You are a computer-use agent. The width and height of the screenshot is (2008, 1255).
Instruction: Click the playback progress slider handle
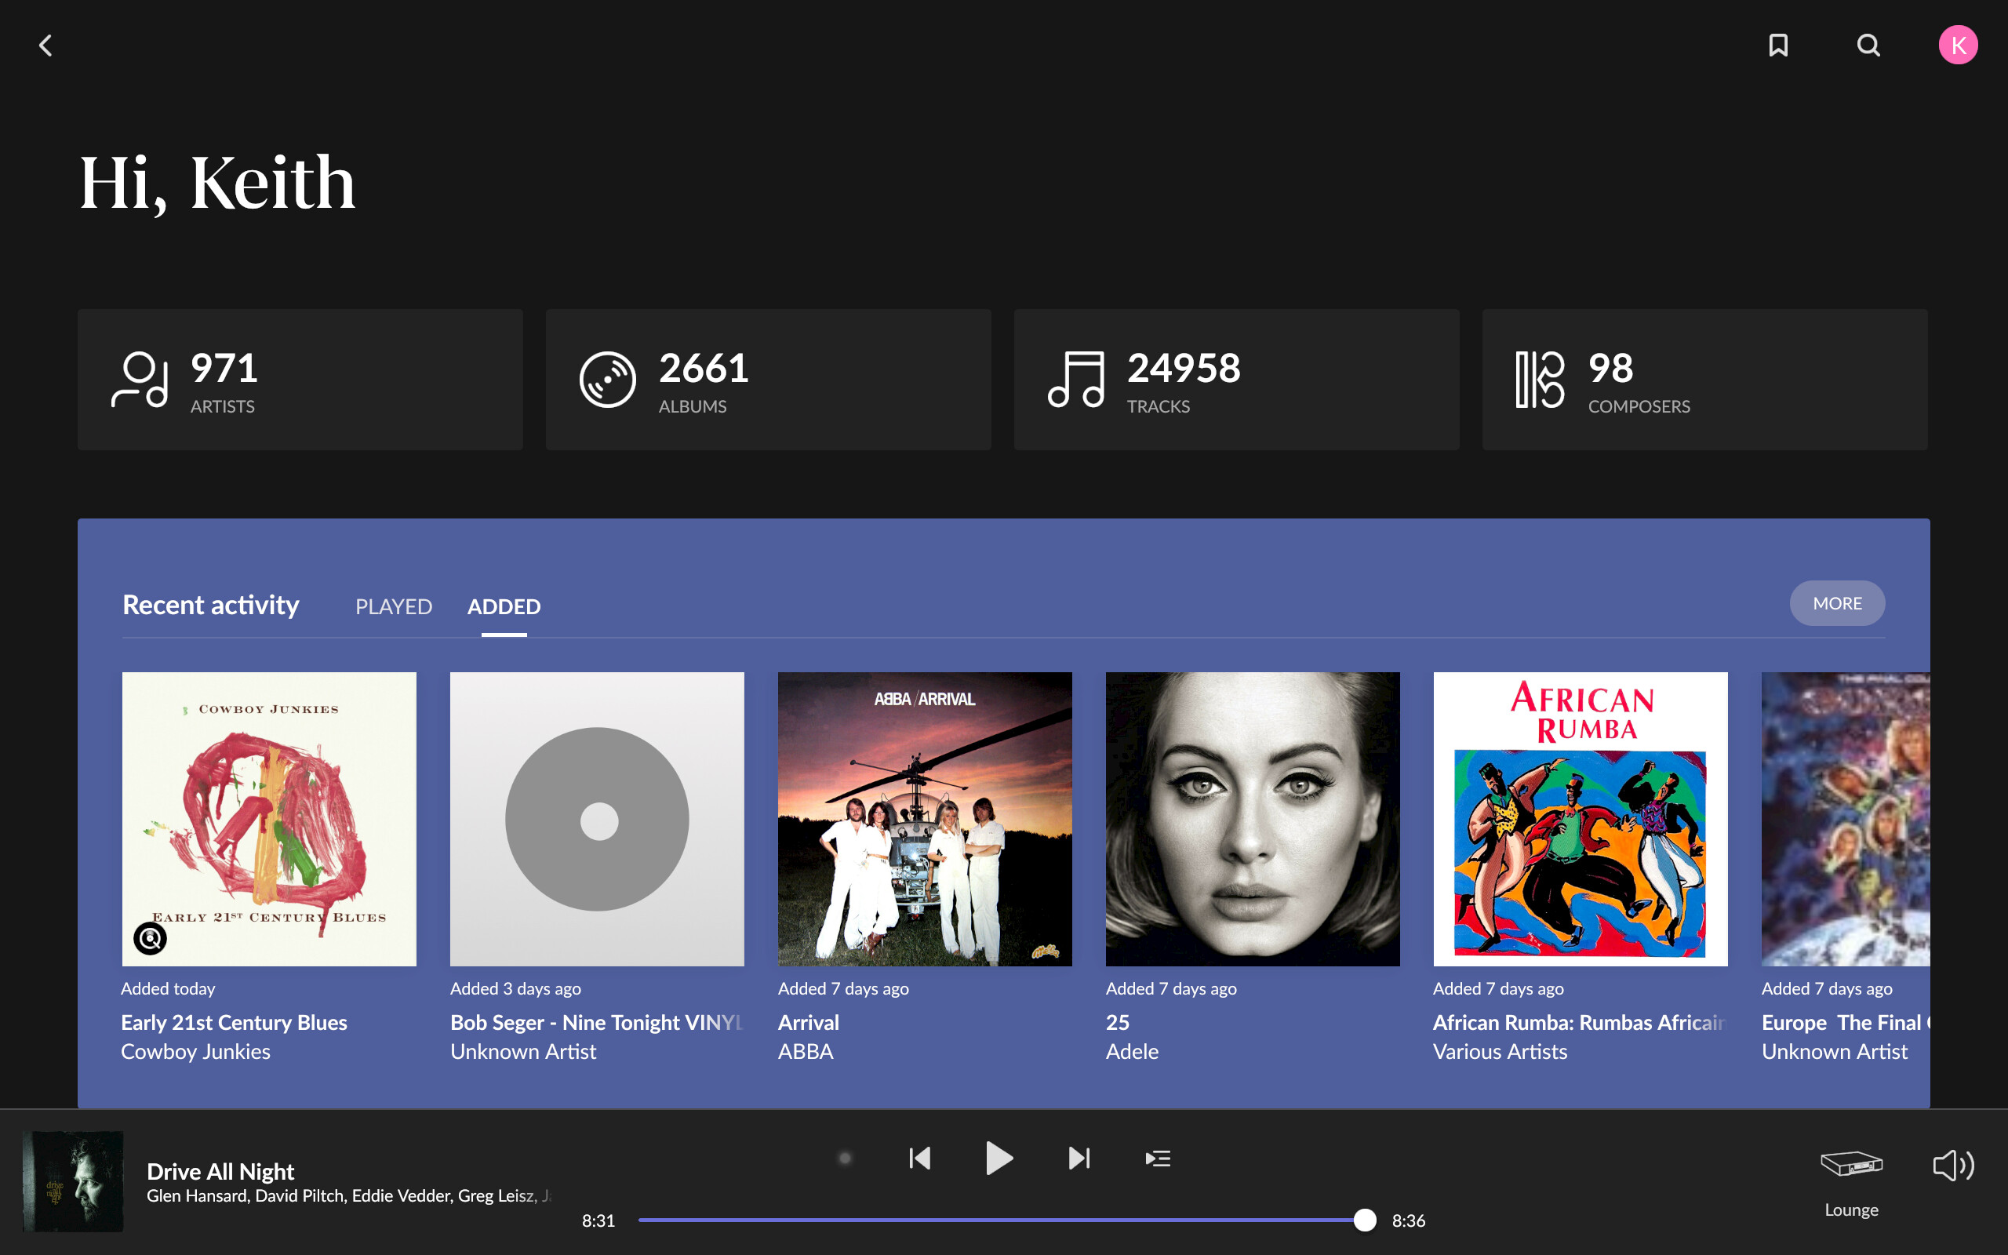pyautogui.click(x=1365, y=1220)
